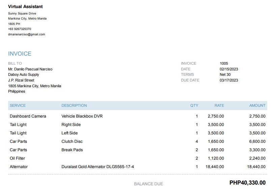Select Duralast Gold Alternator DLG5565-17-4 description
Screen dimensions: 275x192
[x=98, y=167]
